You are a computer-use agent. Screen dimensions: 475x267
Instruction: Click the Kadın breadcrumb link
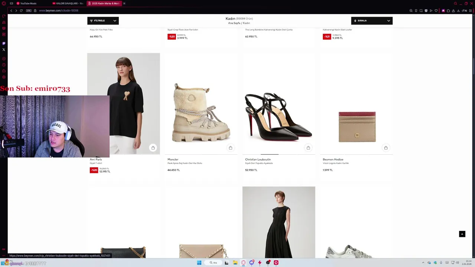point(246,23)
